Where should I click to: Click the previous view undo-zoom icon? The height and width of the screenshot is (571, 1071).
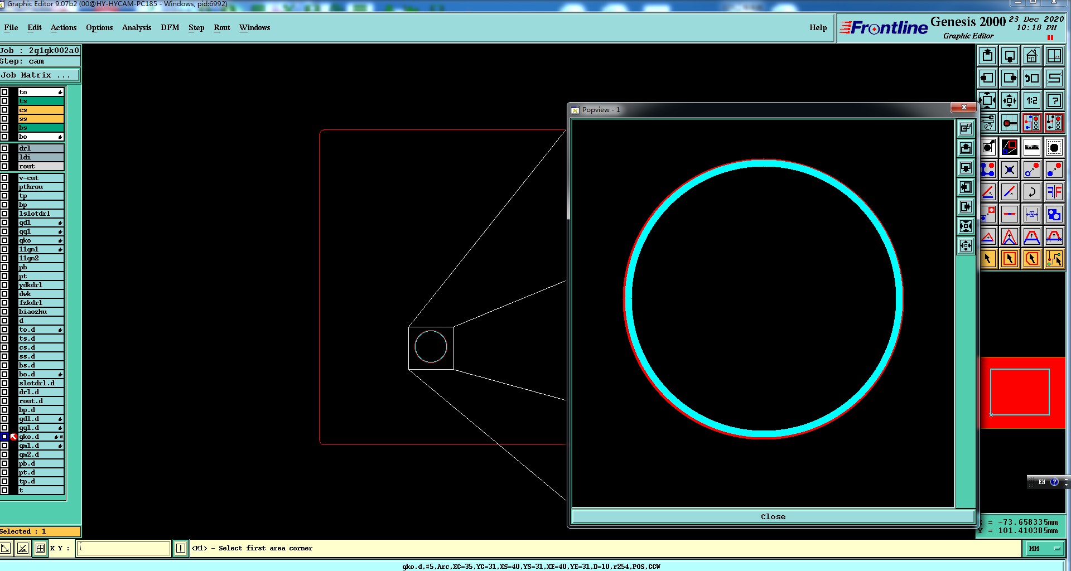coord(1032,78)
